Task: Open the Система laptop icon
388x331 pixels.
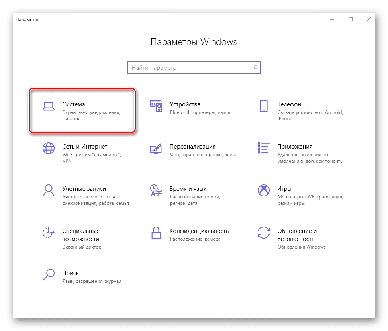Action: (49, 106)
